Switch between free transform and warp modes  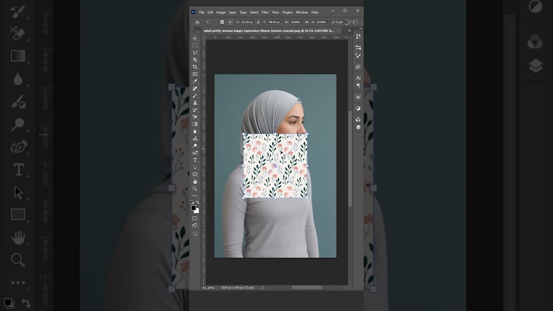[x=356, y=22]
